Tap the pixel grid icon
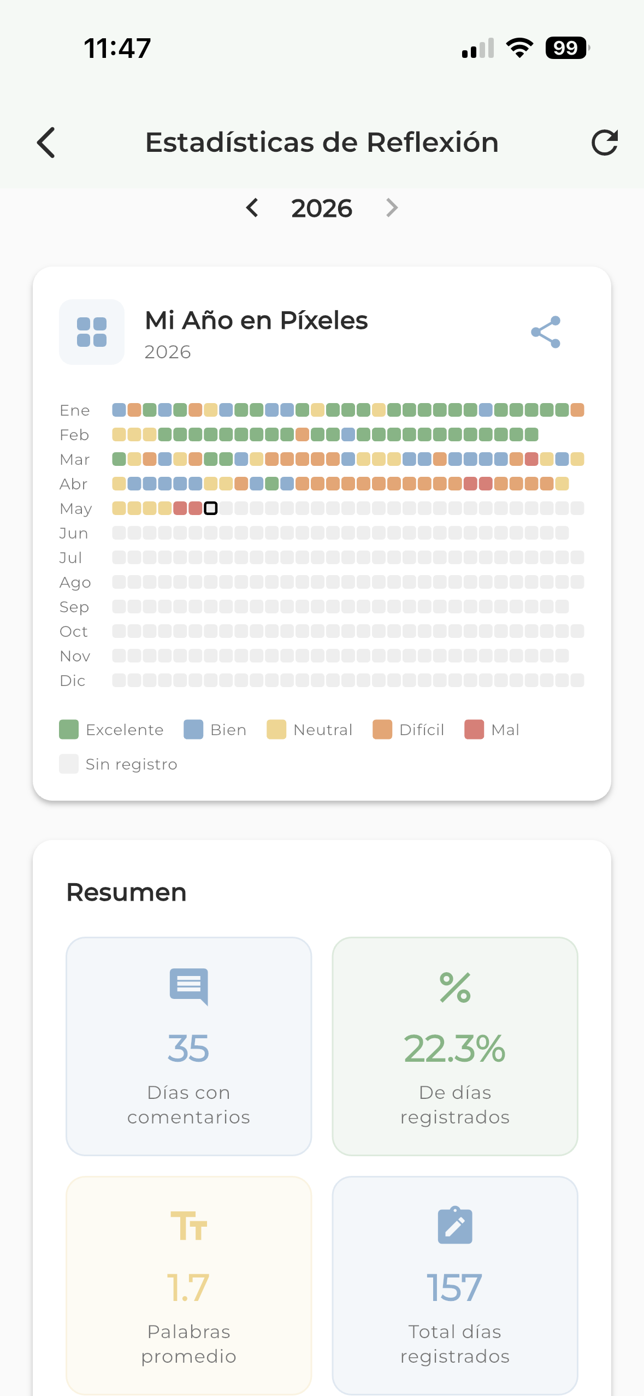 [92, 332]
